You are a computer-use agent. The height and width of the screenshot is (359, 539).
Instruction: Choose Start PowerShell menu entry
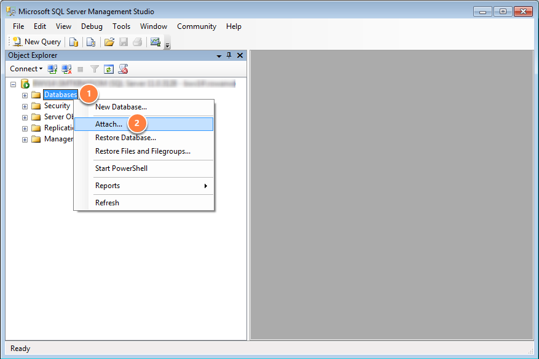tap(144, 168)
